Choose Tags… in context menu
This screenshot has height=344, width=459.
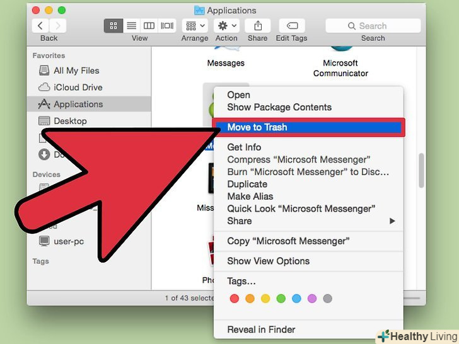coord(309,282)
